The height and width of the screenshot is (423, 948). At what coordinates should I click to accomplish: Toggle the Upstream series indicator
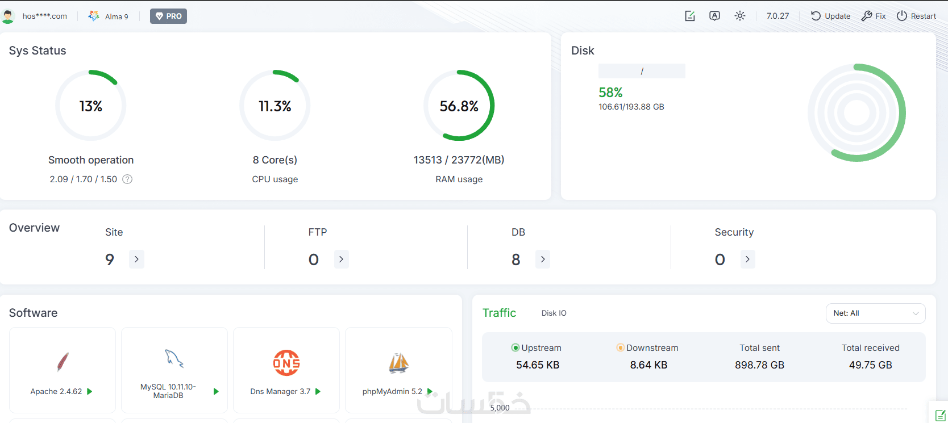(x=515, y=347)
